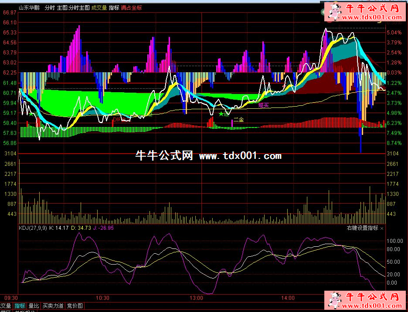This screenshot has width=408, height=312.
Task: Click the 66.87 price axis label
Action: tap(10, 13)
